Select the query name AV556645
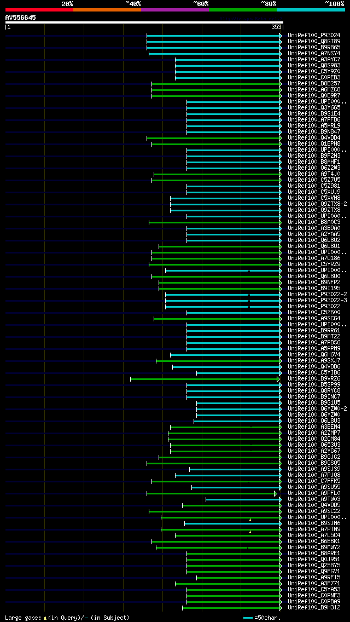350x622 pixels. pyautogui.click(x=21, y=18)
